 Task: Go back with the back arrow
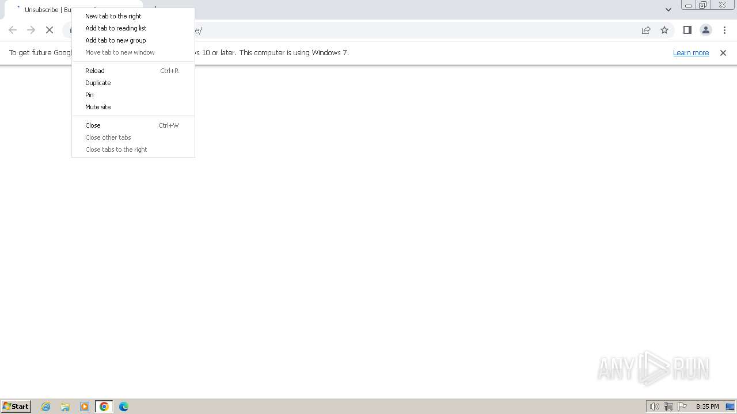click(x=13, y=30)
